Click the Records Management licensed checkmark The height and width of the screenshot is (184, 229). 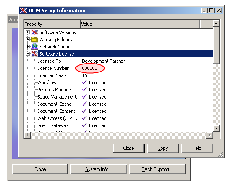coord(84,90)
